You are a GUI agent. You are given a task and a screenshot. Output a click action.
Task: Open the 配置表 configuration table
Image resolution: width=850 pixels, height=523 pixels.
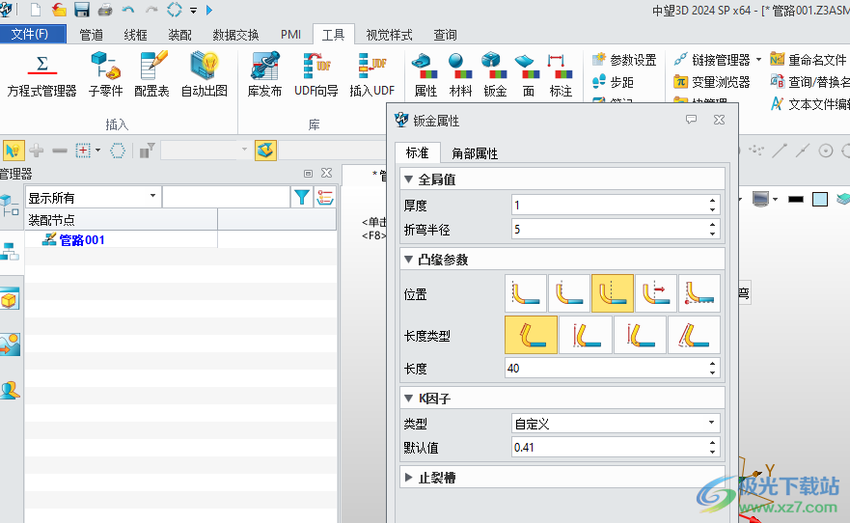click(x=151, y=75)
